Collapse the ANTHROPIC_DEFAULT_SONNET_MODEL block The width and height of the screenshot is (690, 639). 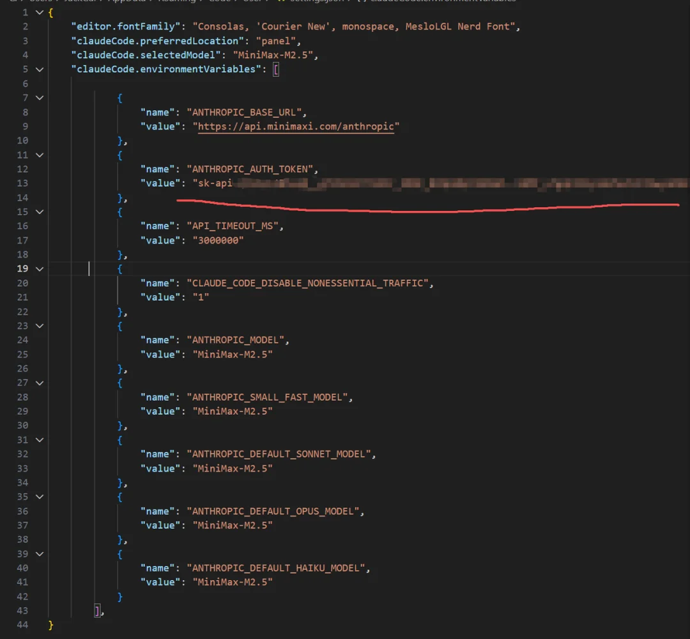(40, 440)
